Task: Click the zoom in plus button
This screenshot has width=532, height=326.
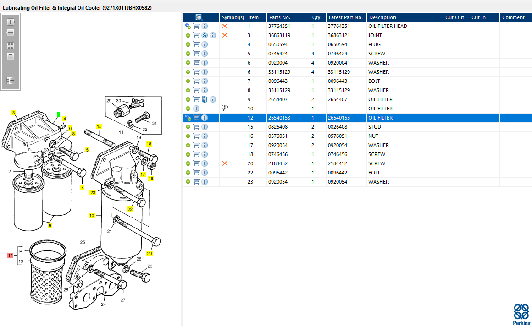Action: (x=11, y=22)
